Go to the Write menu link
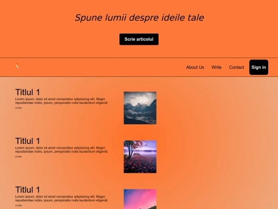The width and height of the screenshot is (278, 209). [x=216, y=68]
